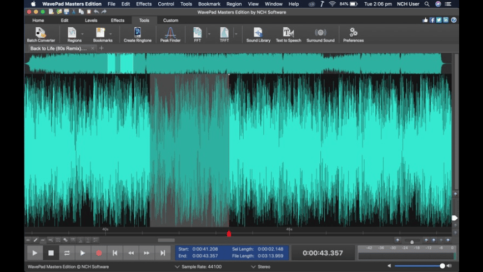The height and width of the screenshot is (272, 483).
Task: Start playback with the Play button
Action: tap(35, 253)
